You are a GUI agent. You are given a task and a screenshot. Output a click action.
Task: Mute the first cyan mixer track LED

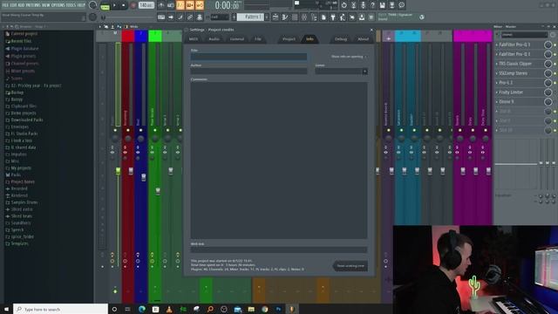click(401, 130)
